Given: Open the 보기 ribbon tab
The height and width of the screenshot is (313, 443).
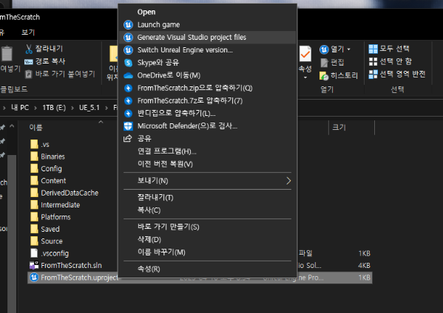Looking at the screenshot, I should click(28, 32).
